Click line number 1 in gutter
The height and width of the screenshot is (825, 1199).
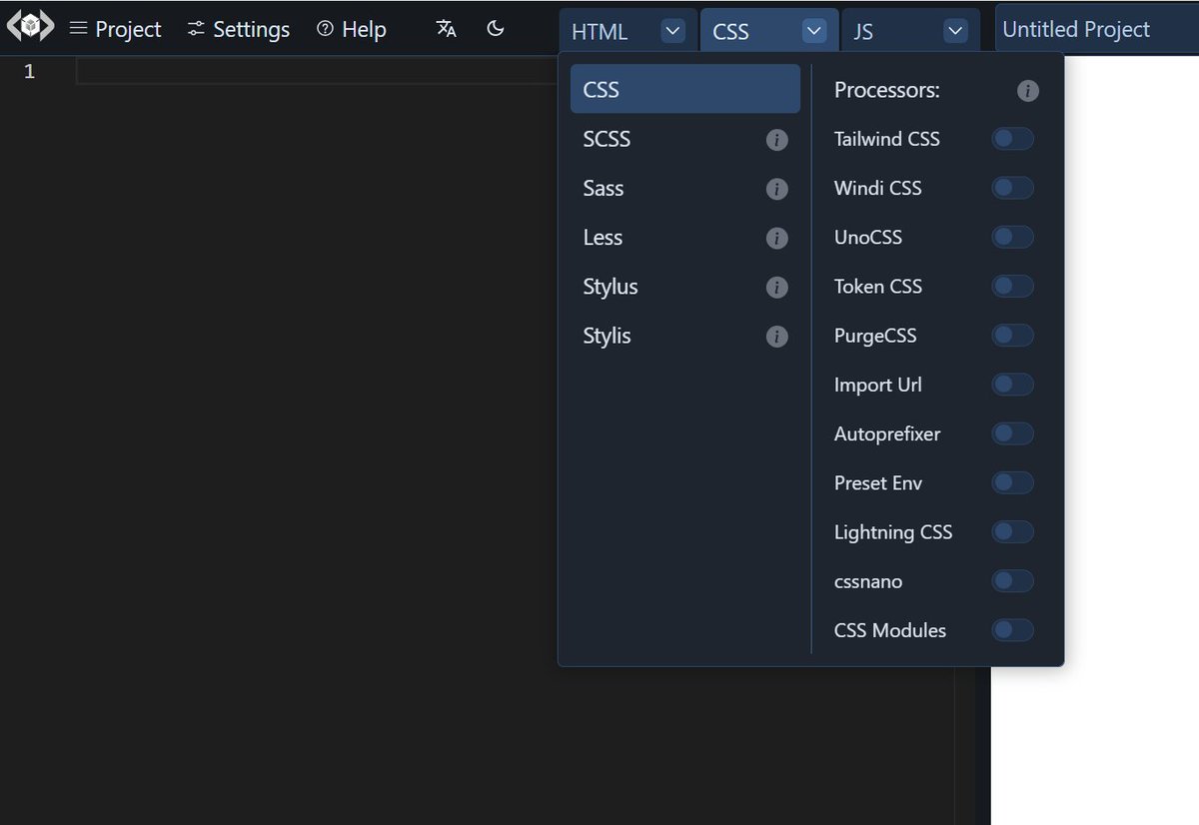[29, 71]
